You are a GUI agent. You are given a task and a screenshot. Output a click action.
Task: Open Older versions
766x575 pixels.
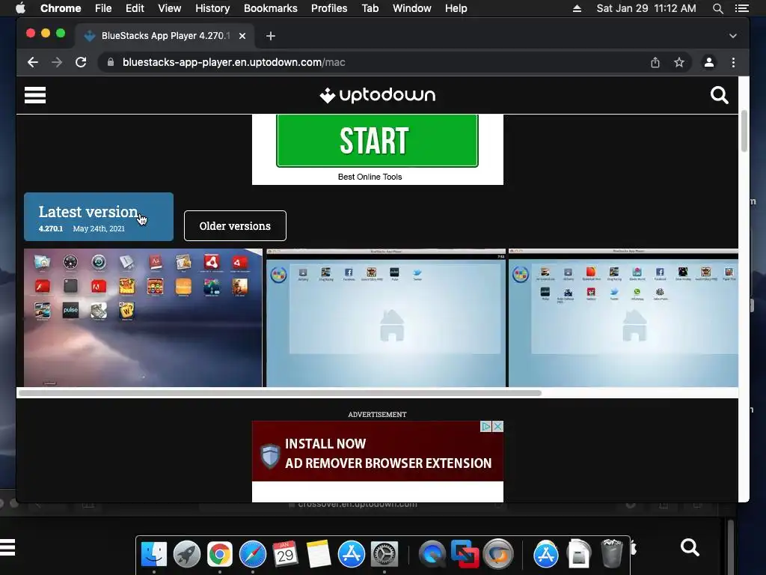(235, 226)
